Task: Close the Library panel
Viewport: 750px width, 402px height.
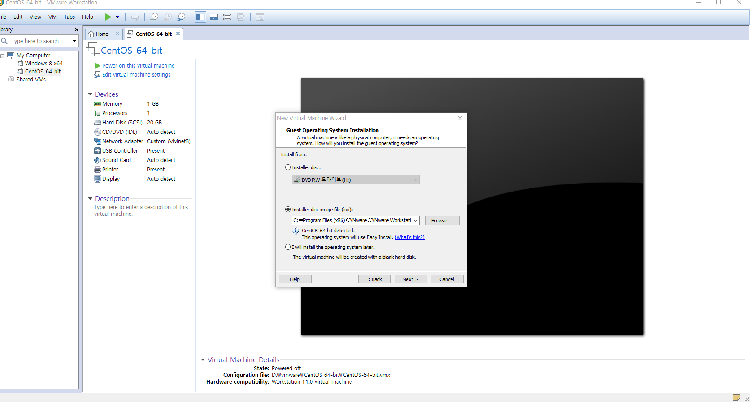Action: (77, 30)
